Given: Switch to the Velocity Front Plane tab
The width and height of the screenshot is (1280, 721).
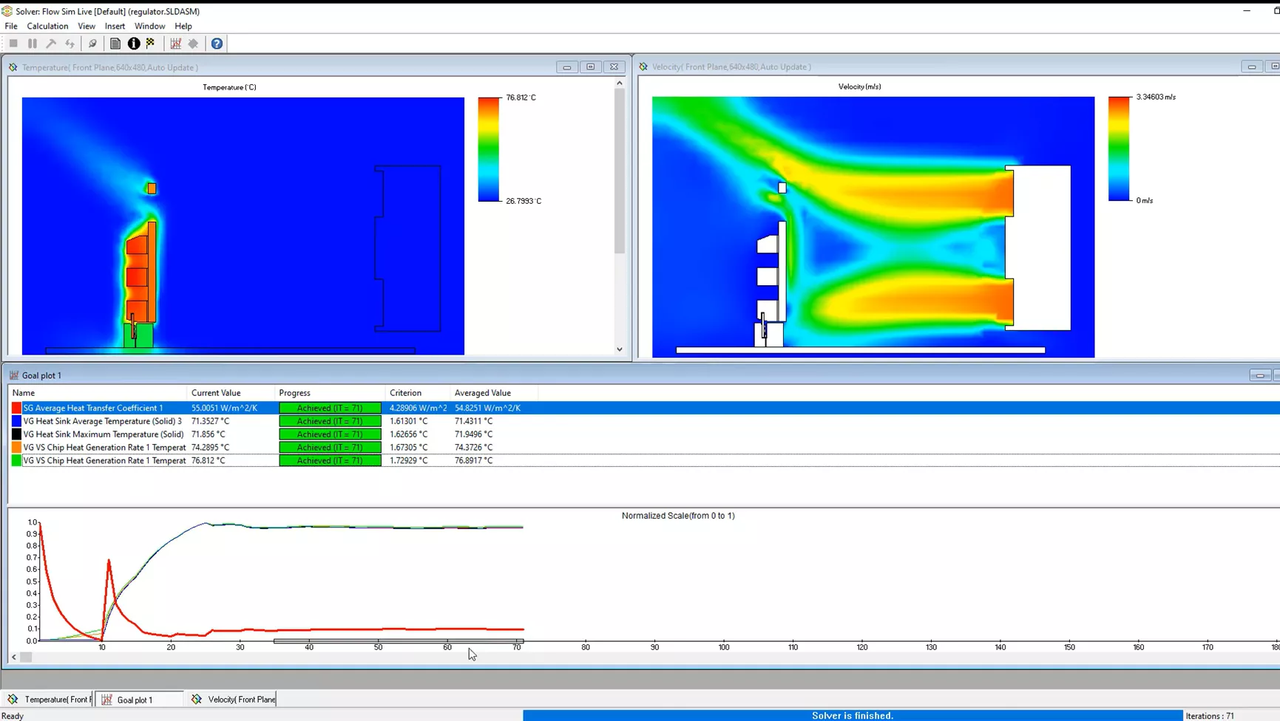Looking at the screenshot, I should coord(237,699).
